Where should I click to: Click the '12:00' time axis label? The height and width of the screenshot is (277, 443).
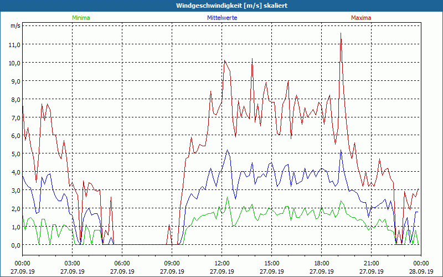222,264
